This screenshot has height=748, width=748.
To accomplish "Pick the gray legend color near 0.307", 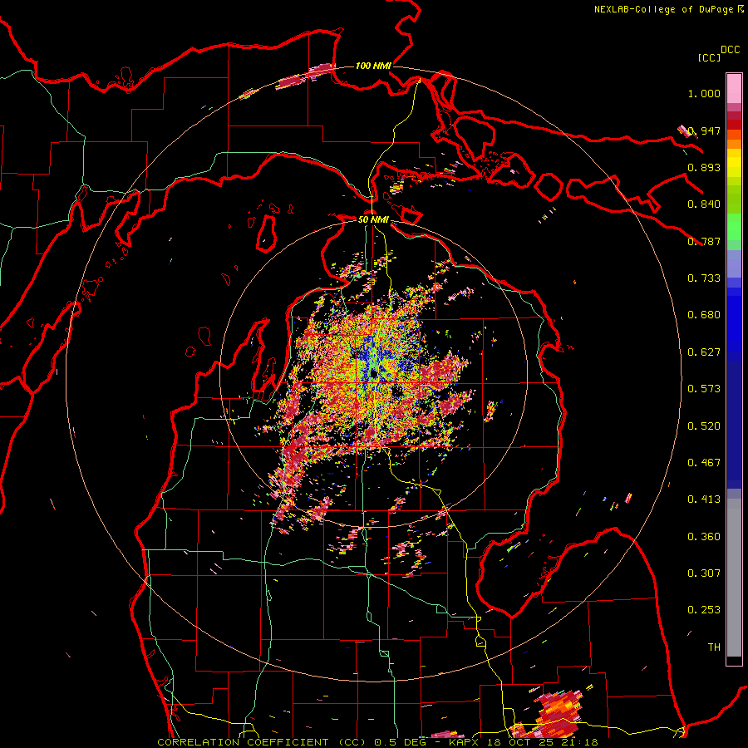I will (734, 578).
